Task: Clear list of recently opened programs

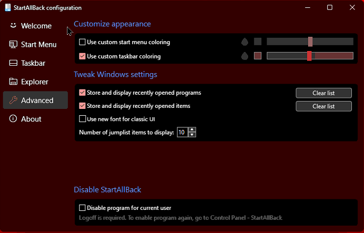Action: [x=323, y=93]
